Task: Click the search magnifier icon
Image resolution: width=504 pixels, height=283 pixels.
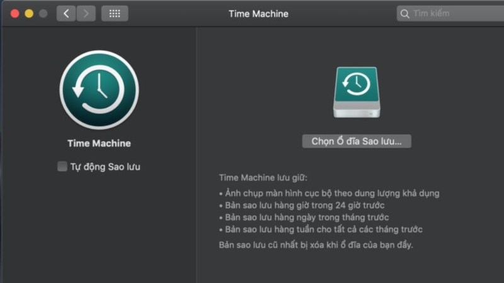Action: pyautogui.click(x=404, y=14)
